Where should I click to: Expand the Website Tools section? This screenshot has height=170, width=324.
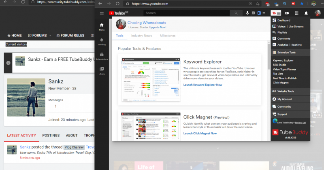286,91
